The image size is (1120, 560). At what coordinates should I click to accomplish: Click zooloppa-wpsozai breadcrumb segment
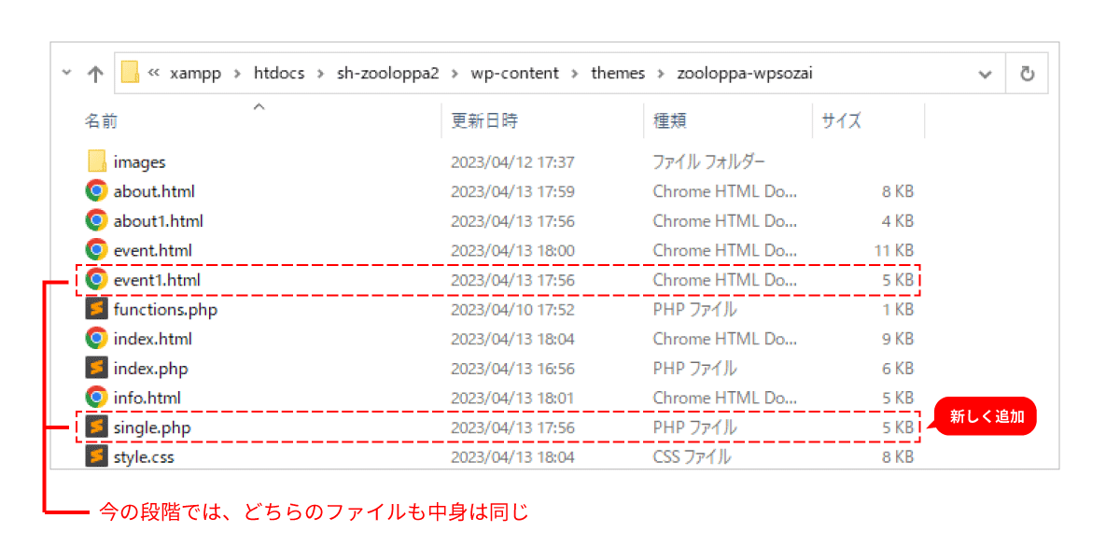(x=745, y=73)
